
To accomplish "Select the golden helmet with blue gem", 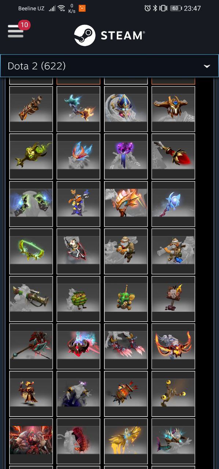I will (173, 109).
